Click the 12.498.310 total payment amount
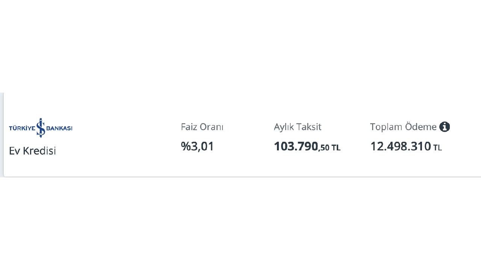 [400, 146]
